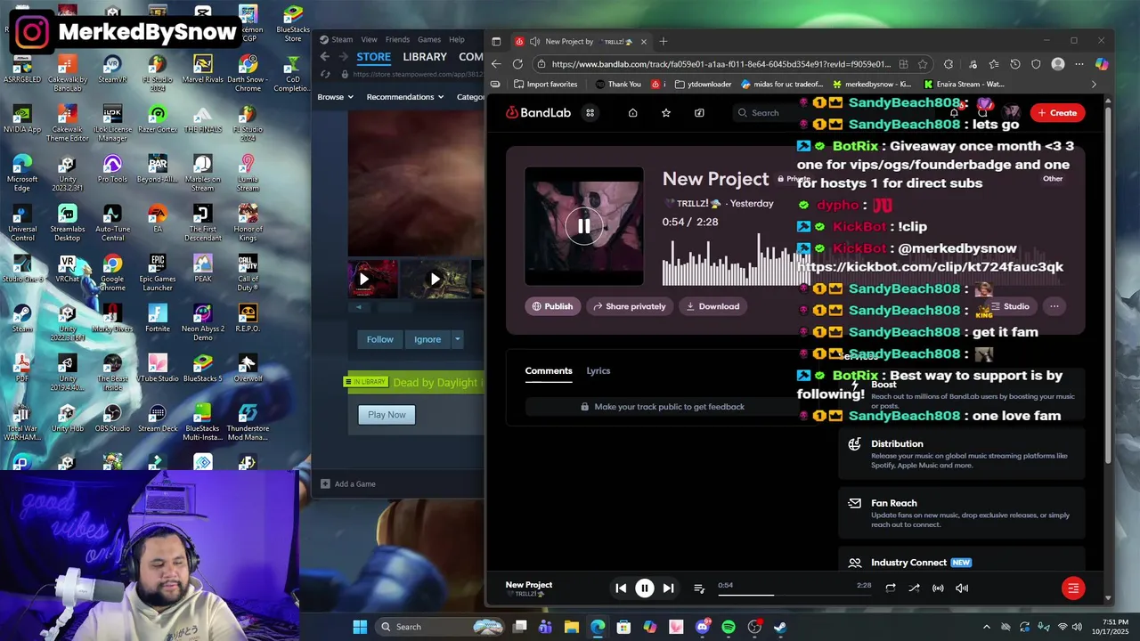This screenshot has height=641, width=1140.
Task: Open the Steam View menu
Action: click(369, 39)
